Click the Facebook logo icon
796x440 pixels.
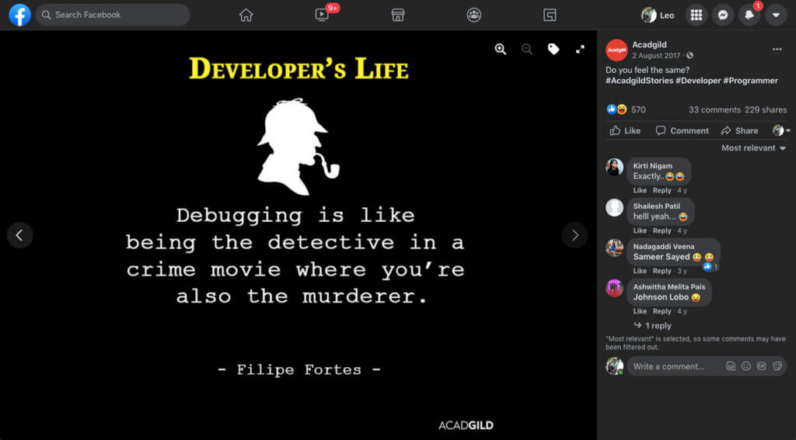(19, 15)
